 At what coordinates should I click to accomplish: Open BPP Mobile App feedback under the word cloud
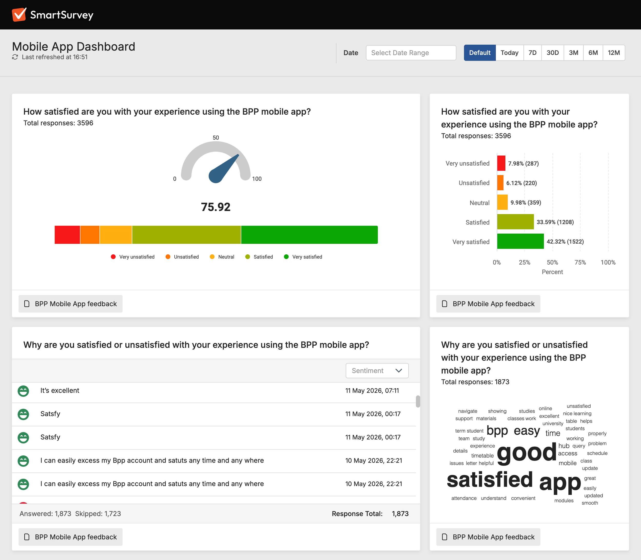(x=488, y=537)
